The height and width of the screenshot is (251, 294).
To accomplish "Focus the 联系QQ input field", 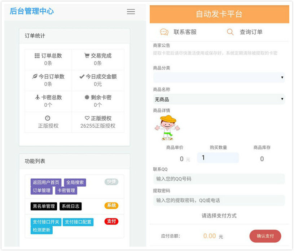I will click(219, 179).
